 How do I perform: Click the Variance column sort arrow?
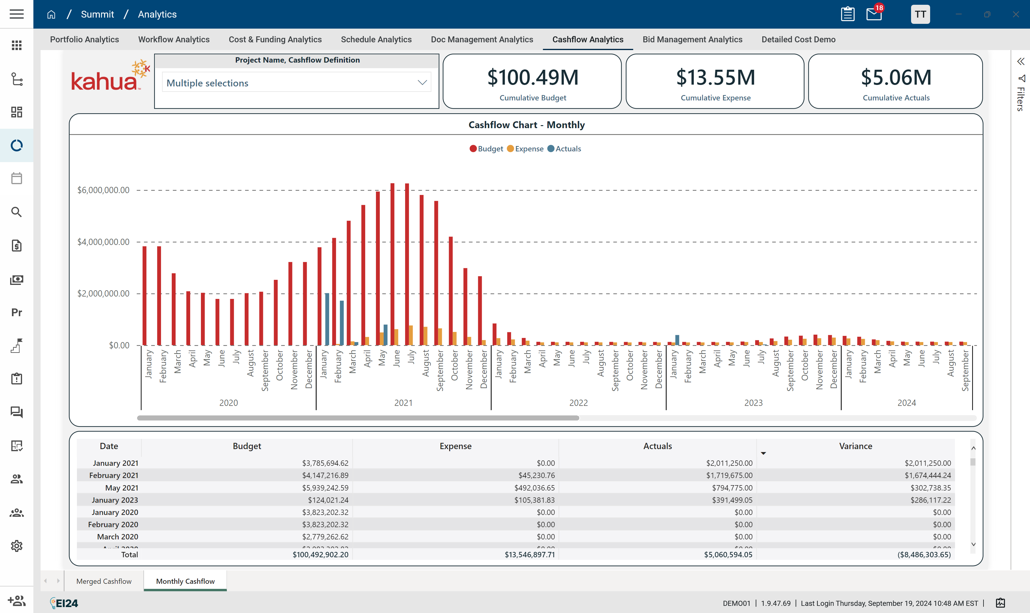pos(763,454)
